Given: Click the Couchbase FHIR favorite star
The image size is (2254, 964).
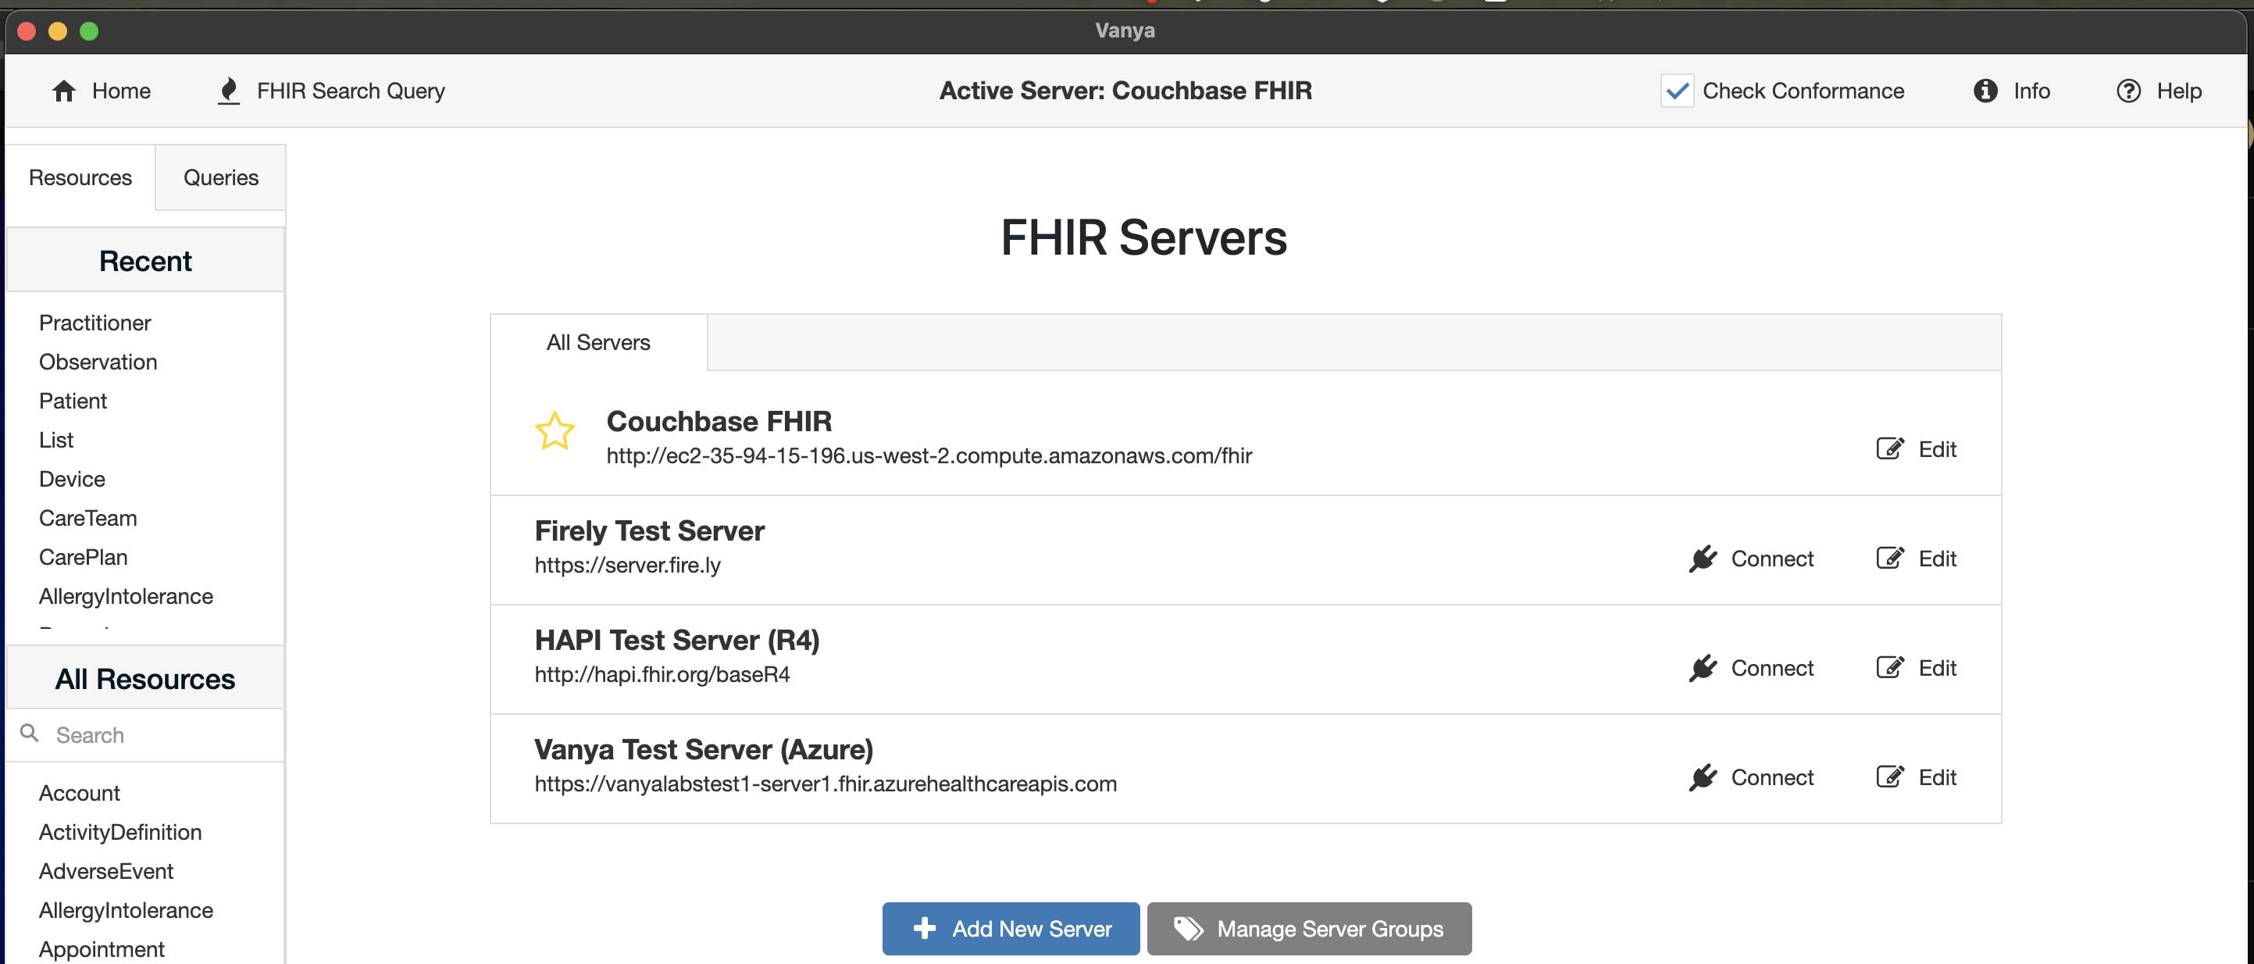Looking at the screenshot, I should pos(555,432).
